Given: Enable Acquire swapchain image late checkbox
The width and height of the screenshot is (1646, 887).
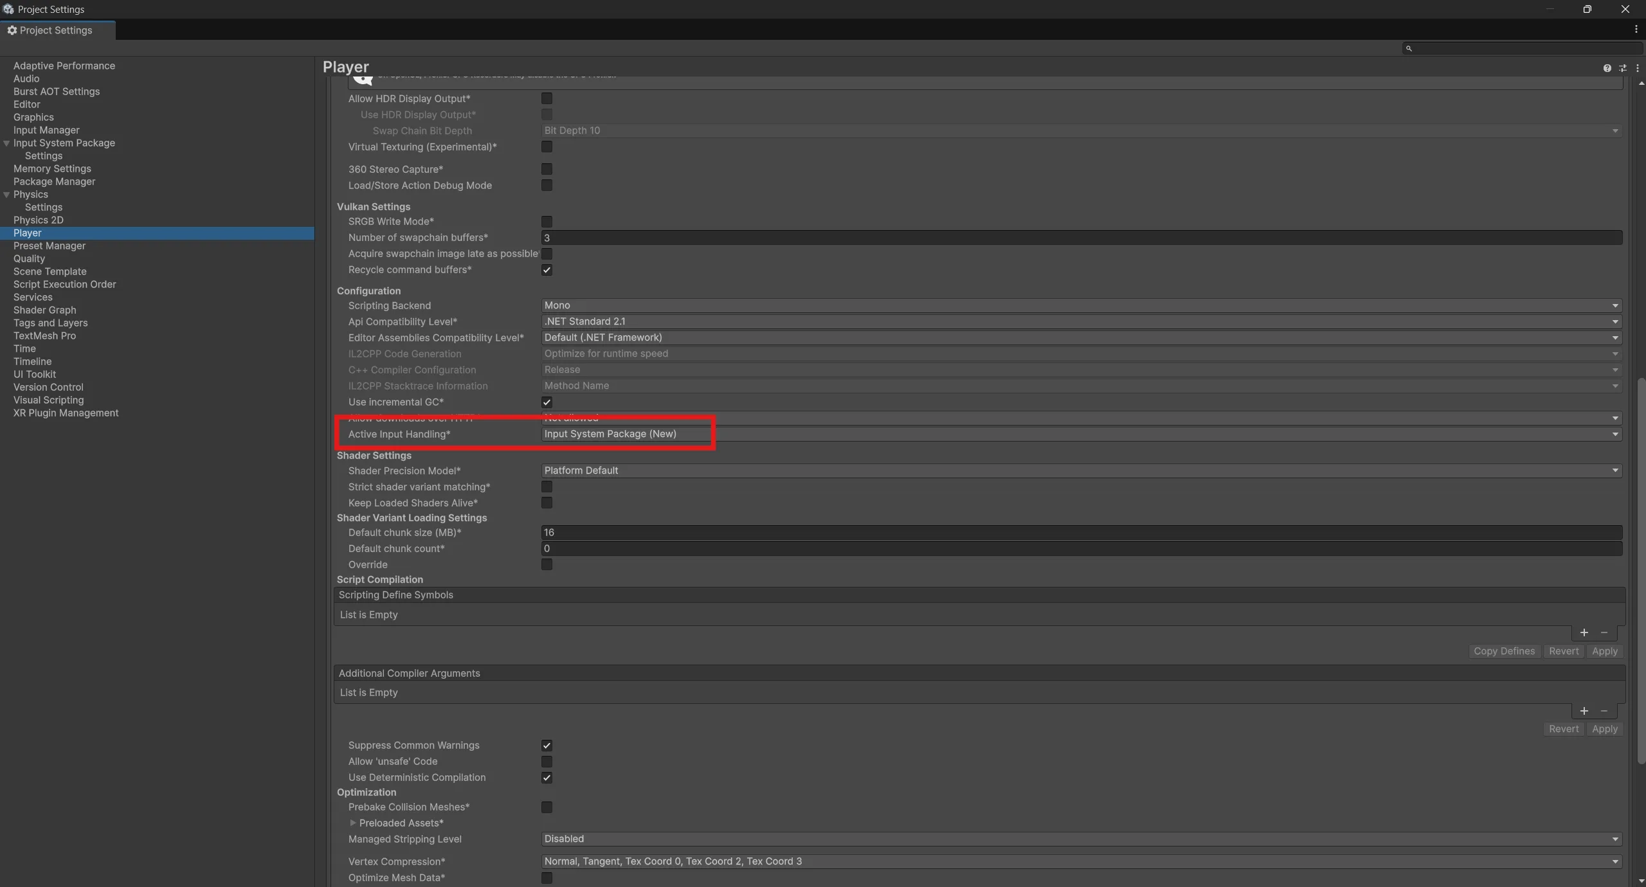Looking at the screenshot, I should (x=547, y=254).
